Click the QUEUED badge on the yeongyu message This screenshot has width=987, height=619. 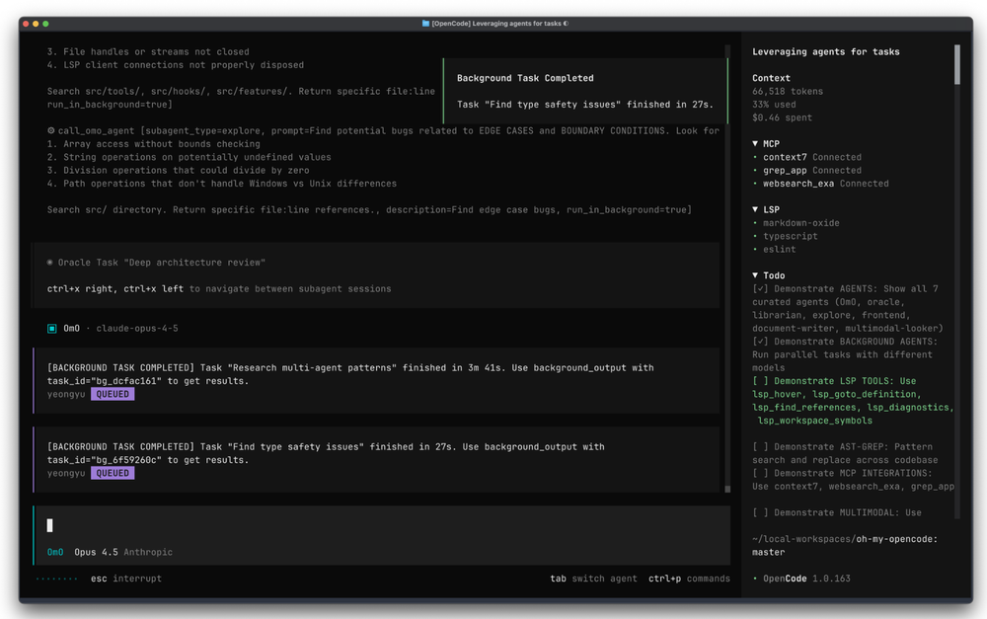(112, 393)
